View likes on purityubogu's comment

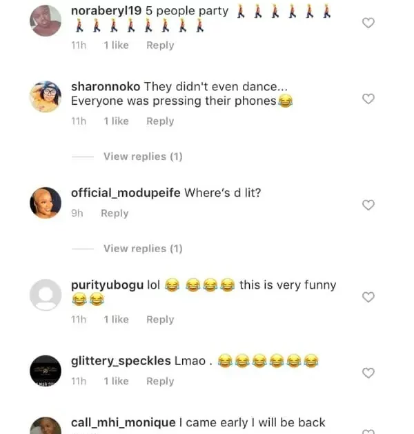click(x=116, y=320)
